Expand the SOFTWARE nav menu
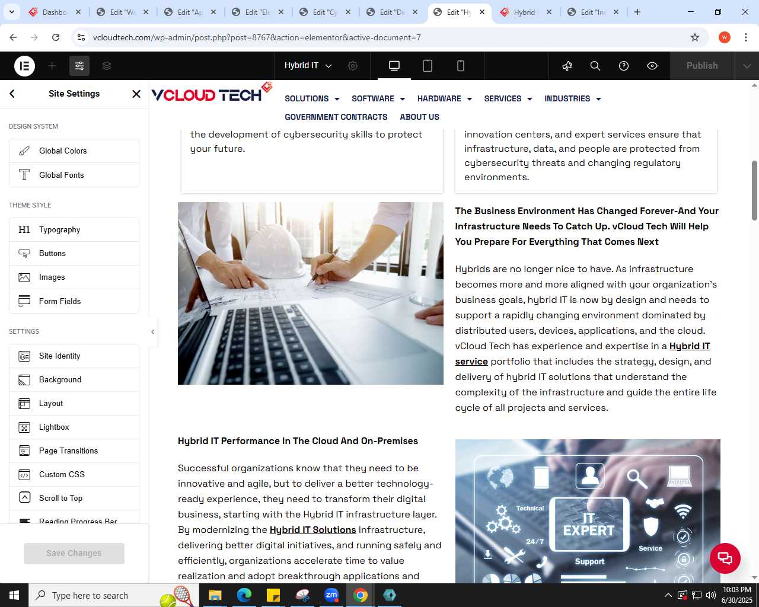 pyautogui.click(x=378, y=98)
